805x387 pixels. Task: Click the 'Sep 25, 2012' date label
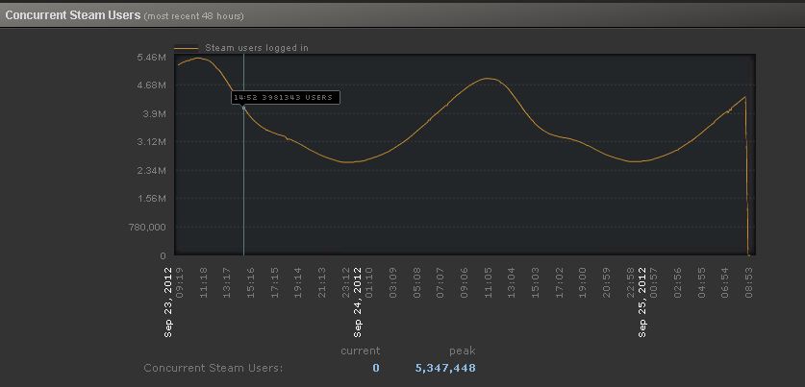[x=642, y=301]
